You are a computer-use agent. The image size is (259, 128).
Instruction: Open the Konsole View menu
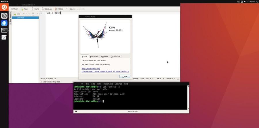pyautogui.click(x=99, y=84)
